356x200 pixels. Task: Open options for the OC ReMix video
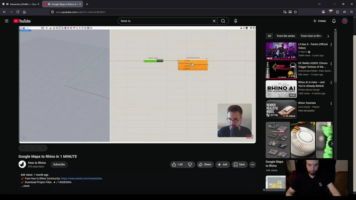(x=331, y=64)
